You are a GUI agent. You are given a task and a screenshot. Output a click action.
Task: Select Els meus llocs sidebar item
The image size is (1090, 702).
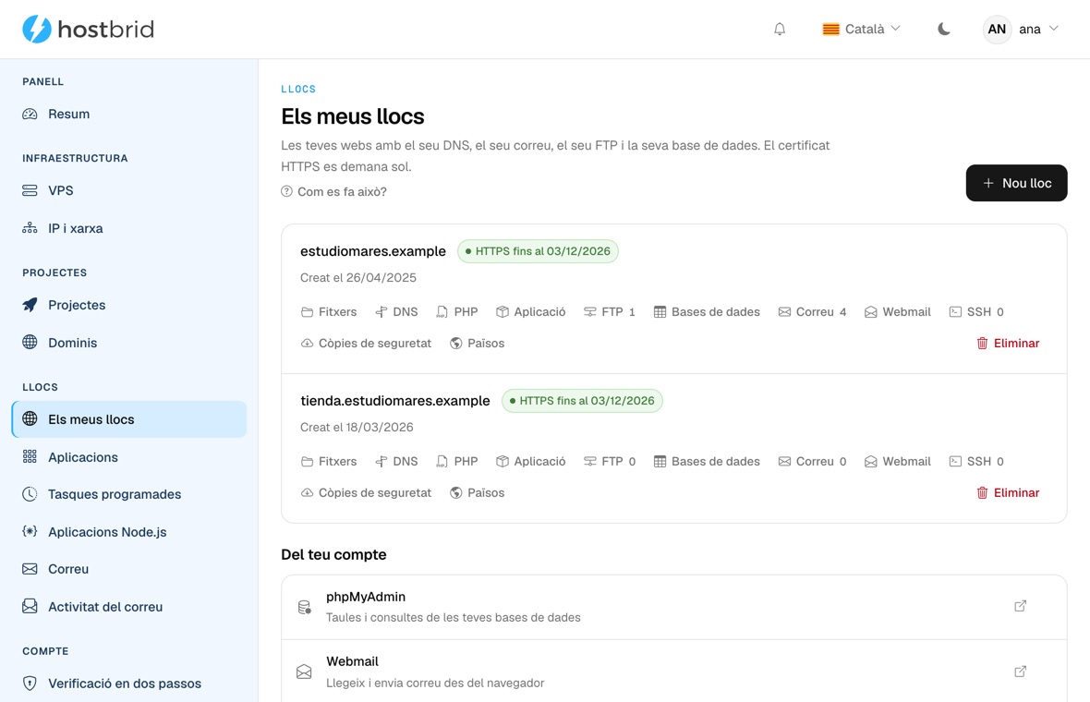tap(129, 419)
